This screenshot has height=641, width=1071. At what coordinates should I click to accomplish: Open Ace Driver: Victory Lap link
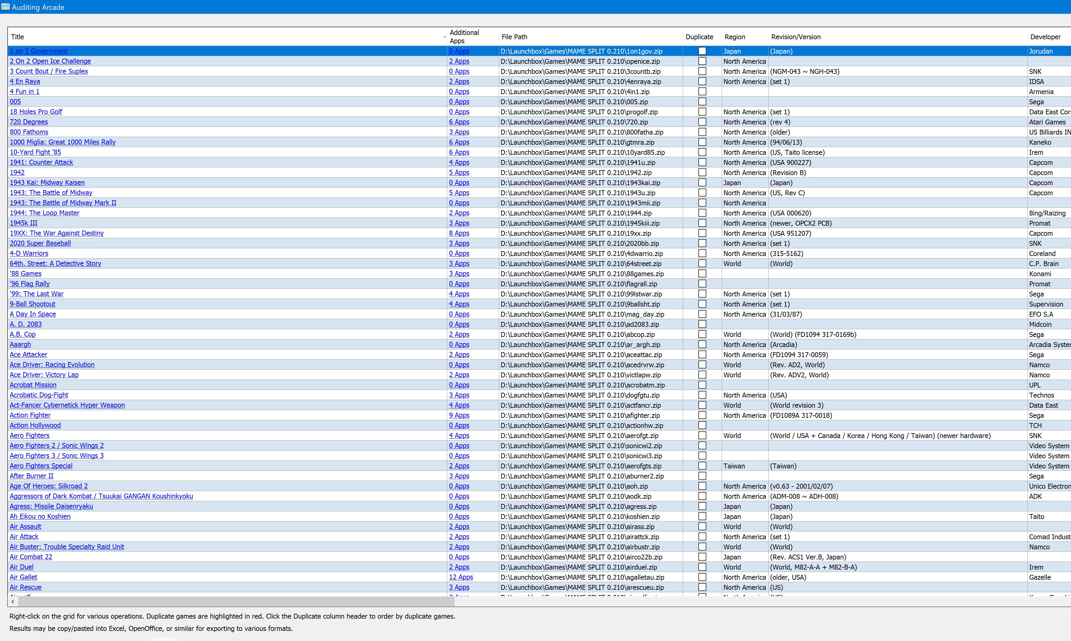[44, 375]
